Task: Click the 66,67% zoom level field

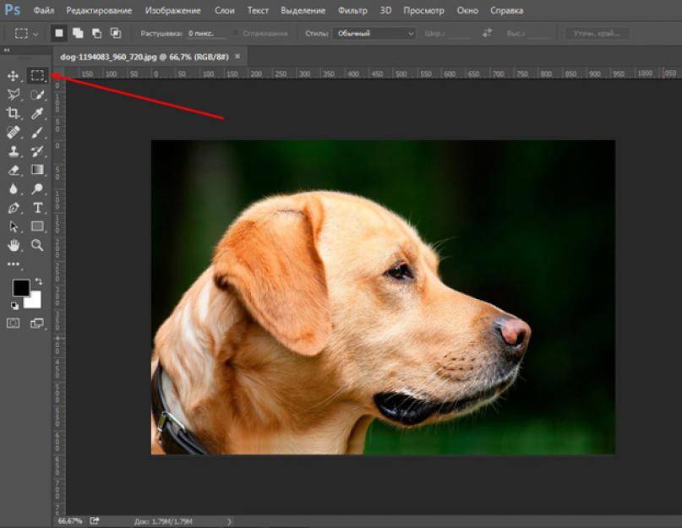Action: 69,520
